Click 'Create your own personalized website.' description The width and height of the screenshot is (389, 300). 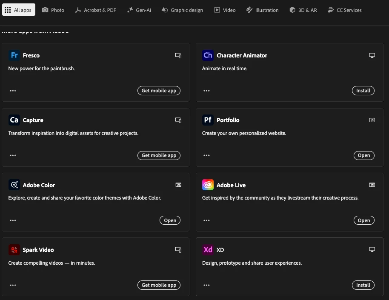(x=244, y=133)
